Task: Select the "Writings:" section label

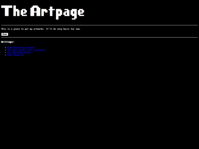Action: [x=8, y=42]
